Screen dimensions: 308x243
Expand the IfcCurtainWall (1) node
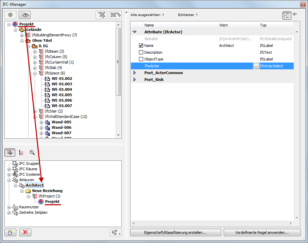pos(35,63)
